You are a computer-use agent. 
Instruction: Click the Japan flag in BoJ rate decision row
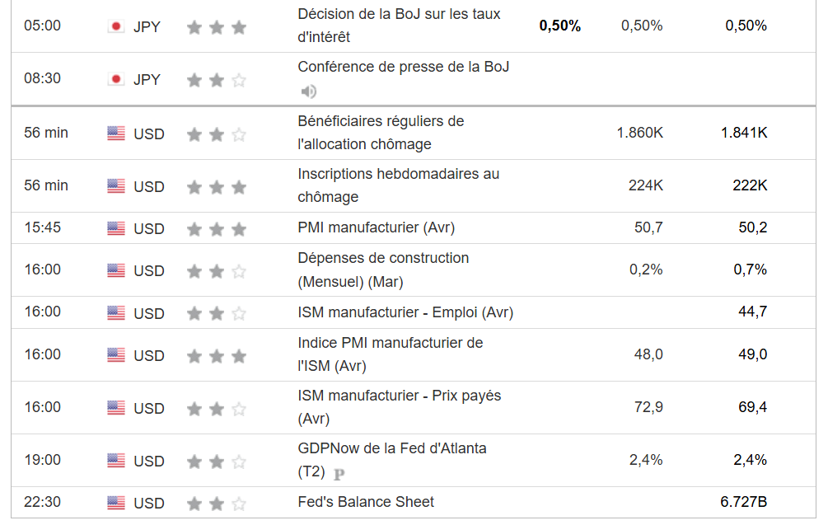point(116,26)
